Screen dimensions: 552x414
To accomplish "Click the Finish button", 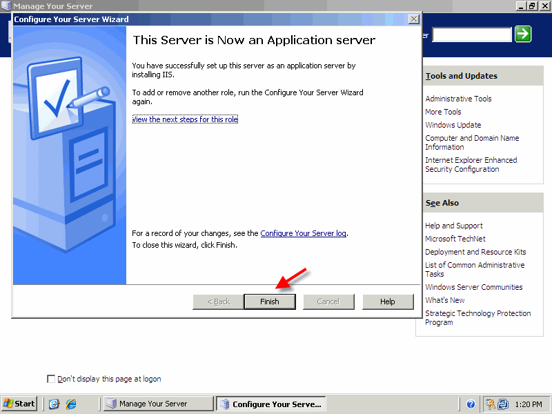I will 270,302.
